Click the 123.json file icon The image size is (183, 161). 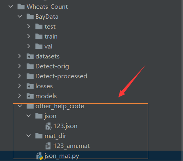point(48,126)
